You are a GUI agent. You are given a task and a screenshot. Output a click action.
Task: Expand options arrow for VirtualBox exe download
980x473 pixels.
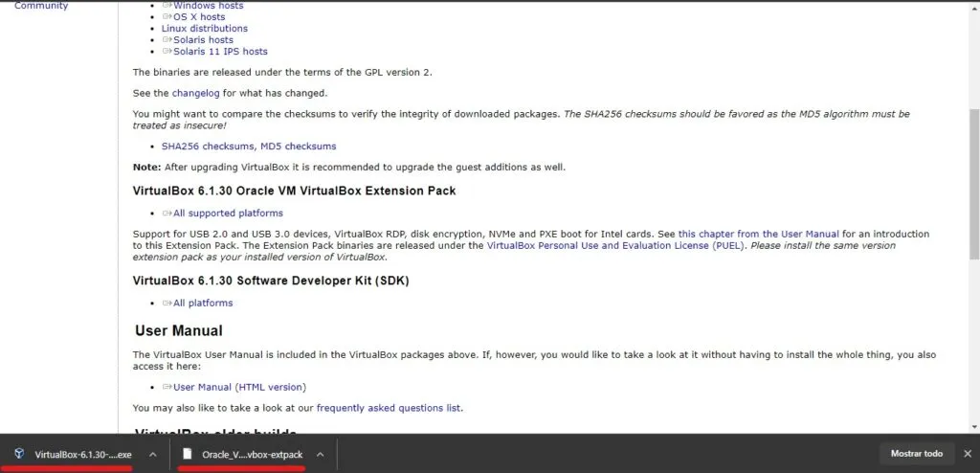pyautogui.click(x=152, y=454)
